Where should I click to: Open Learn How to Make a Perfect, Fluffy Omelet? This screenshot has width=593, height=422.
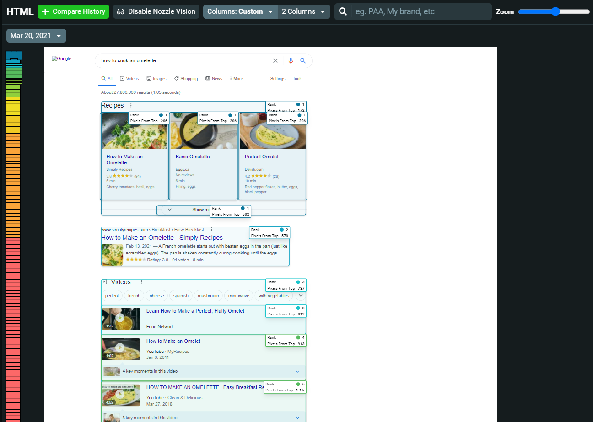(195, 311)
